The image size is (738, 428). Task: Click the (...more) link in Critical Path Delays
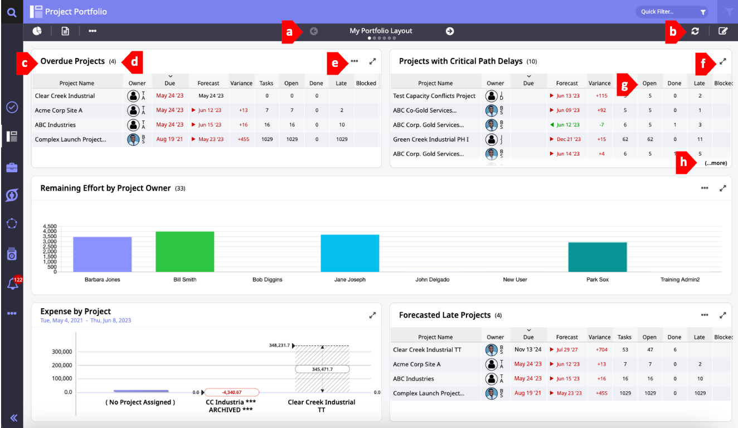point(716,163)
